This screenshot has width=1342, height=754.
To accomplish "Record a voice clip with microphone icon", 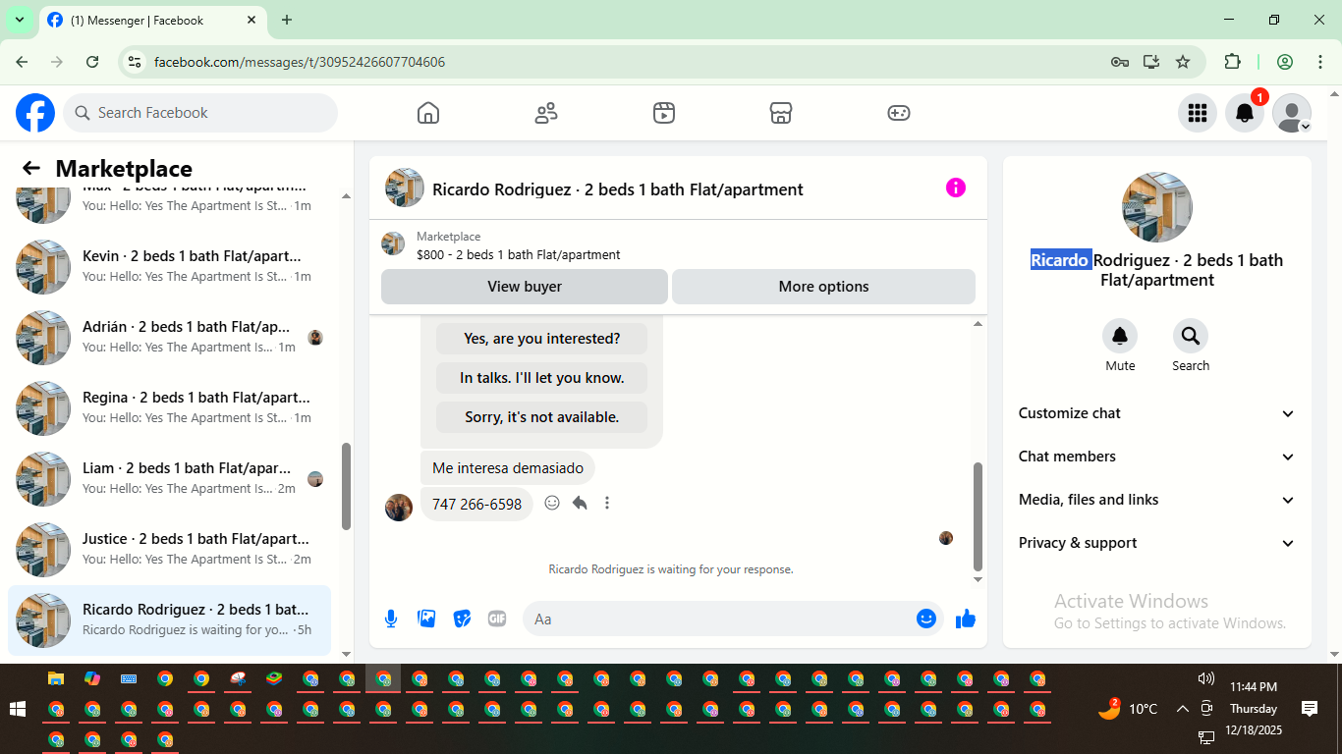I will [x=391, y=619].
